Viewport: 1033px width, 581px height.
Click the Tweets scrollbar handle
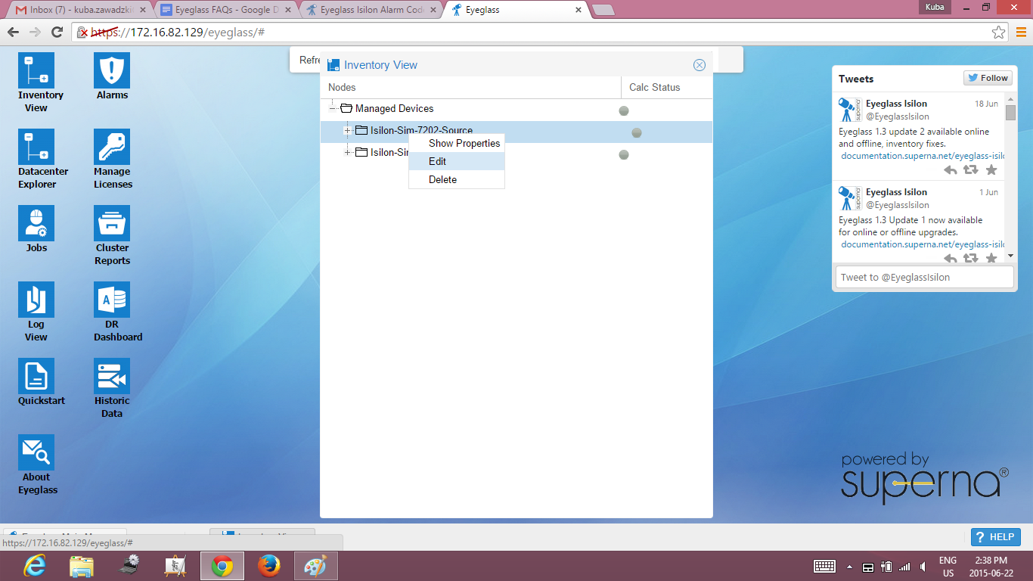(x=1011, y=113)
